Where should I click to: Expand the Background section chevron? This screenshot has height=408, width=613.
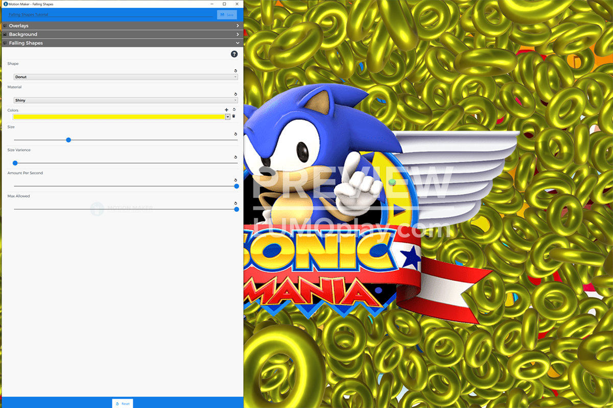238,34
